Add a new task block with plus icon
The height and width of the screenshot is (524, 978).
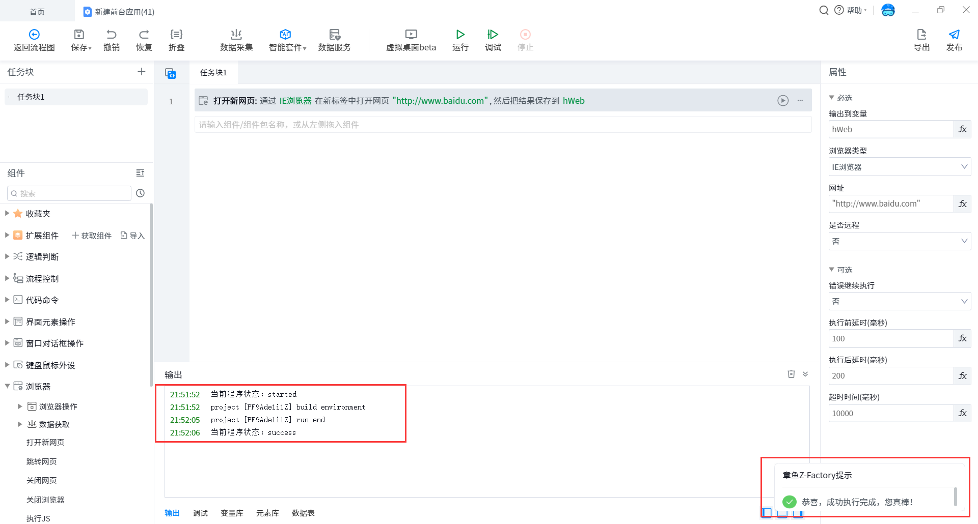(x=142, y=72)
